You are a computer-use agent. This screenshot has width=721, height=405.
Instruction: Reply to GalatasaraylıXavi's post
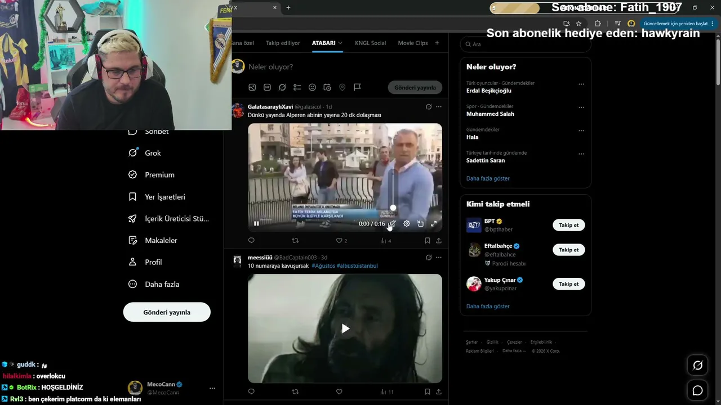tap(251, 240)
